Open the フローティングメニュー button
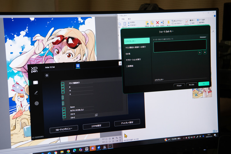The width and height of the screenshot is (231, 154). tap(64, 129)
